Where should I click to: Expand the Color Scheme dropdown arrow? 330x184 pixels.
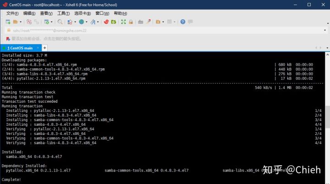pyautogui.click(x=75, y=22)
